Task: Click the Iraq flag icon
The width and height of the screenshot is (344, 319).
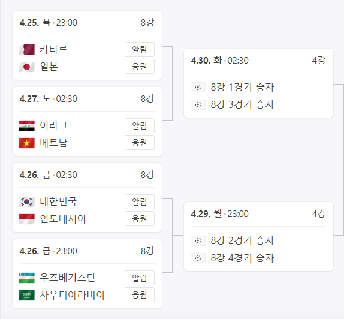Action: point(26,125)
